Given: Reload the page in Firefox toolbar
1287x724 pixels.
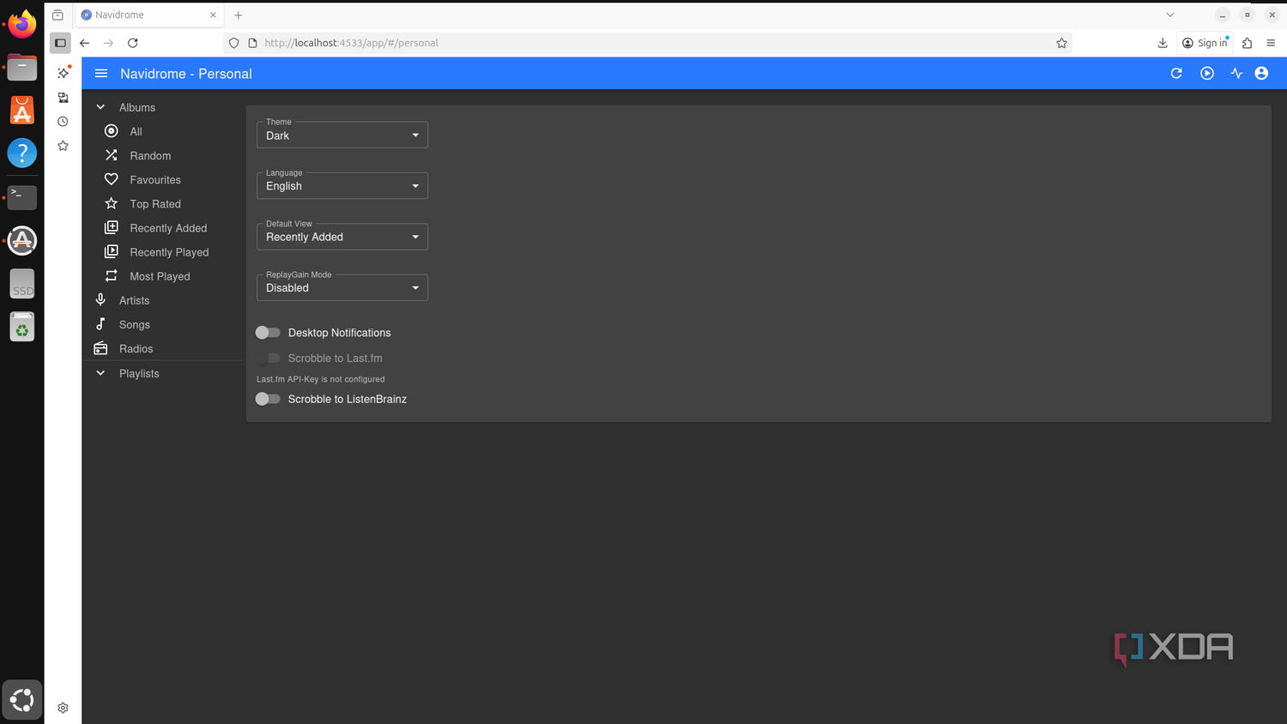Looking at the screenshot, I should coord(133,43).
